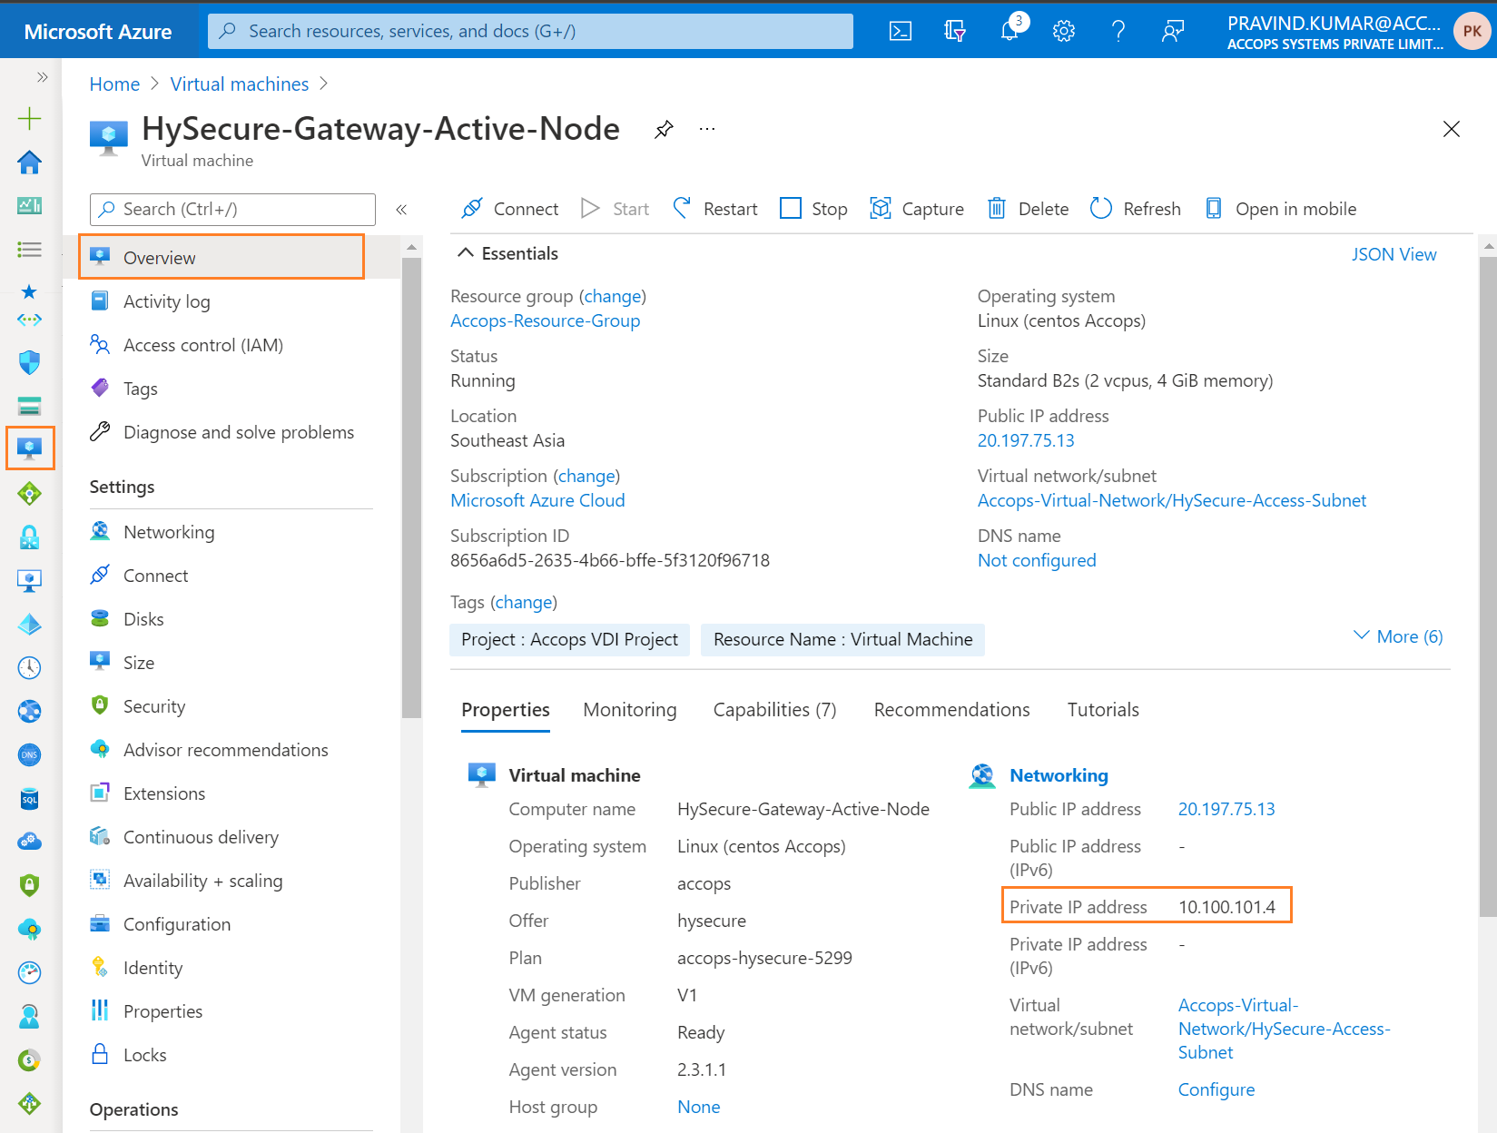Viewport: 1497px width, 1133px height.
Task: Click Connect in the command bar
Action: pos(510,209)
